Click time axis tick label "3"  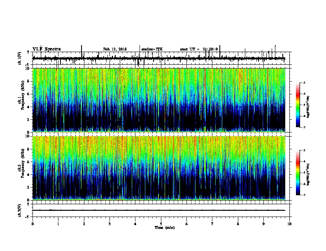(x=109, y=224)
